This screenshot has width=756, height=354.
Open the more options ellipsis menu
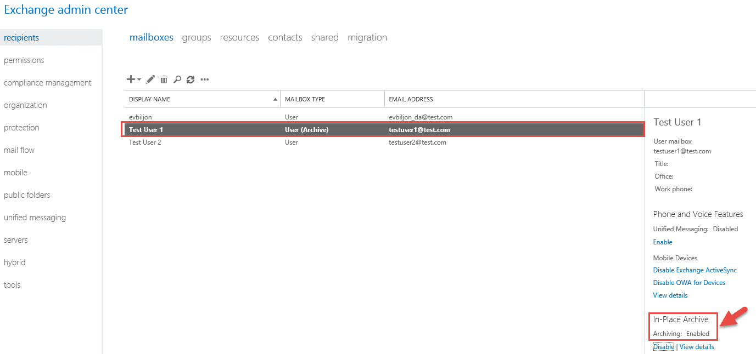[204, 79]
